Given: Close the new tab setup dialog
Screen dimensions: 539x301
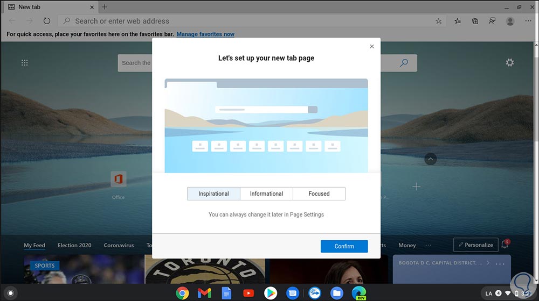Looking at the screenshot, I should (371, 46).
